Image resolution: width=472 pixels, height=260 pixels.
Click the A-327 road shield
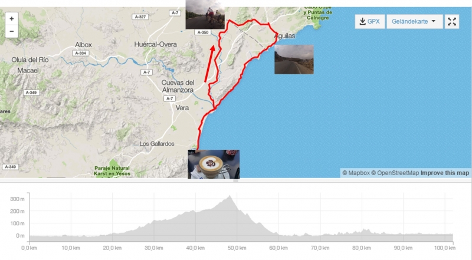pyautogui.click(x=140, y=17)
